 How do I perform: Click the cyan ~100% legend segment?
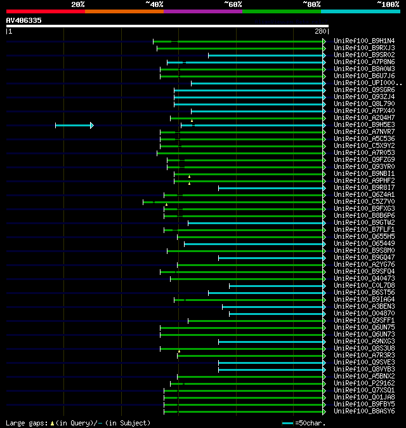tap(360, 11)
